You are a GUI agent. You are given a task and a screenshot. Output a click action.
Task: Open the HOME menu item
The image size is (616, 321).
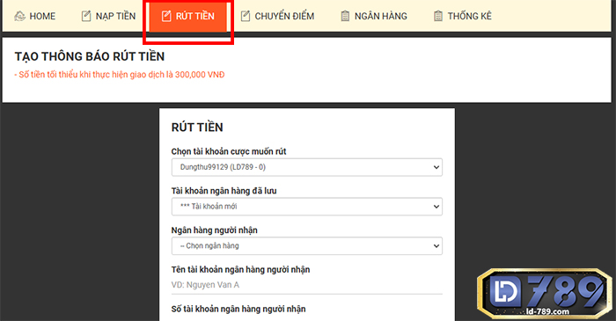click(x=35, y=16)
